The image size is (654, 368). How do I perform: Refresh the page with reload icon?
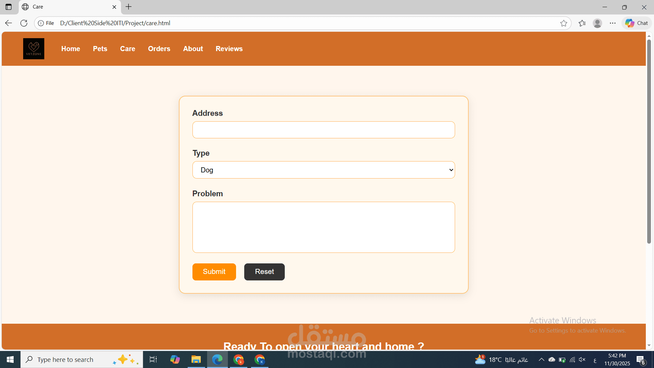point(24,23)
